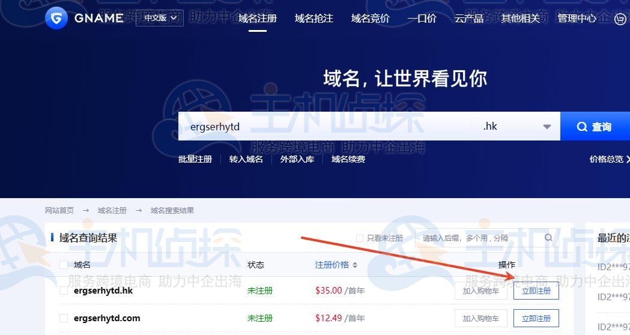This screenshot has width=630, height=335.
Task: Open the 中文版 language dropdown
Action: tap(160, 18)
